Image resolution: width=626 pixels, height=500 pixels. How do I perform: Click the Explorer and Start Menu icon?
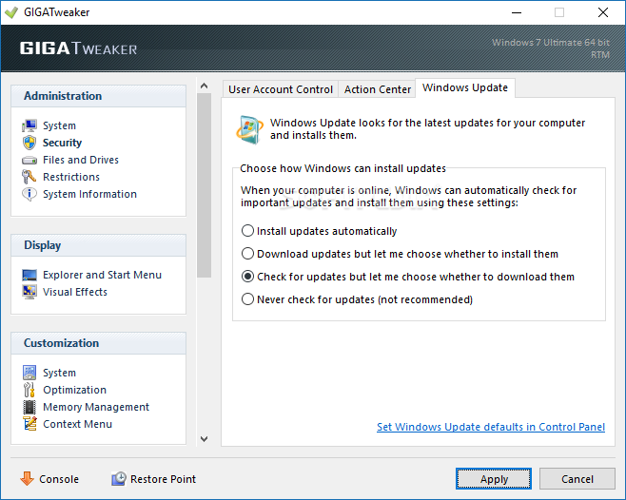[29, 275]
